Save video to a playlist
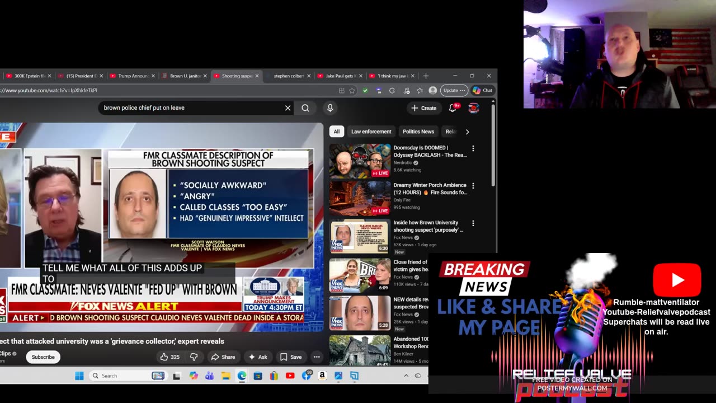Viewport: 716px width, 403px height. (291, 357)
